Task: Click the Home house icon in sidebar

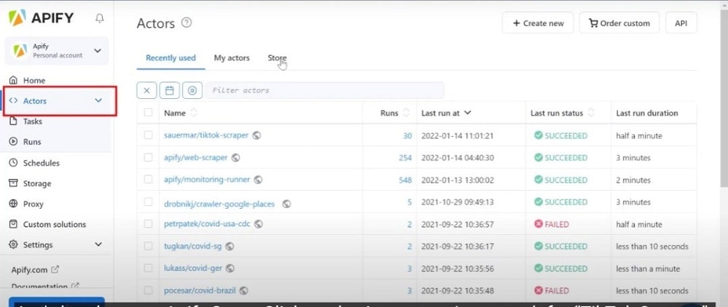Action: tap(13, 80)
